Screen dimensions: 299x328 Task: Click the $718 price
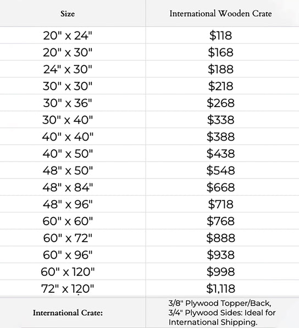[220, 204]
